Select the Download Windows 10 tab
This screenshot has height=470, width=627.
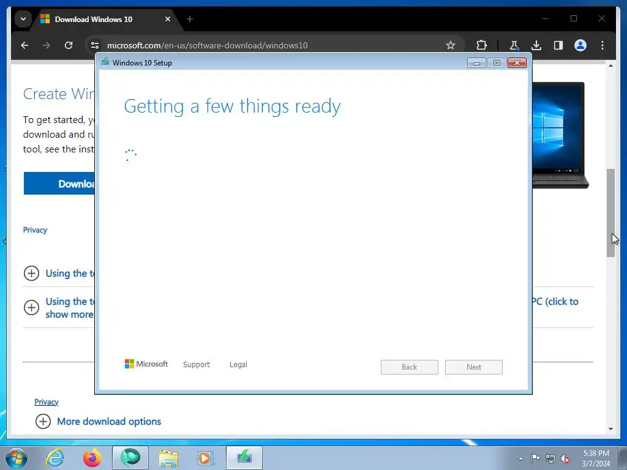click(x=107, y=19)
